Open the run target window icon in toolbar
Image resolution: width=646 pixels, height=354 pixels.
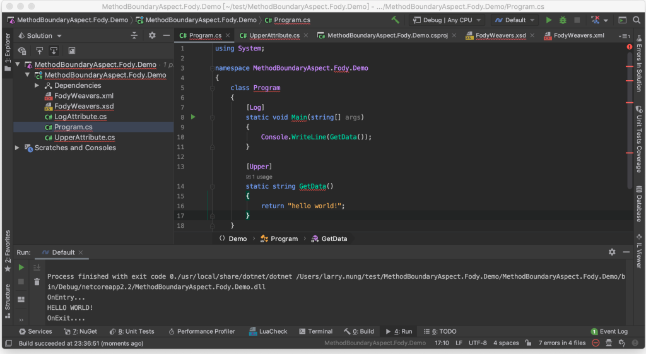click(x=623, y=20)
